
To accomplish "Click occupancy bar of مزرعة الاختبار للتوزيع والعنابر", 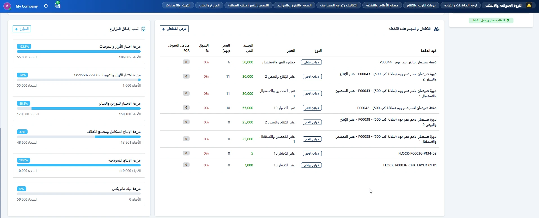I will pyautogui.click(x=79, y=109).
